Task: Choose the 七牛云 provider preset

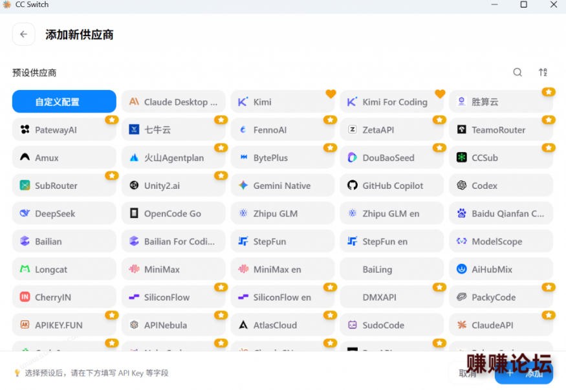Action: [x=173, y=129]
